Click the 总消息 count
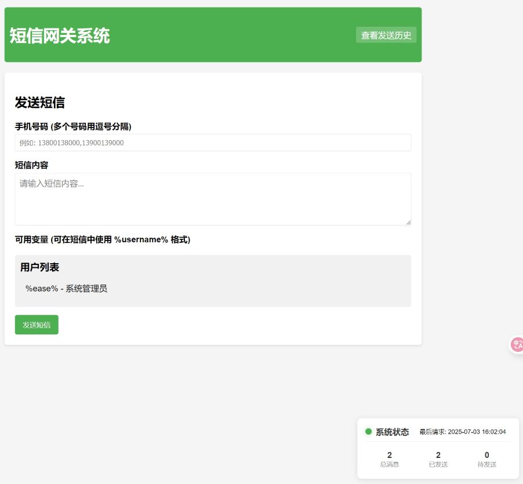 coord(389,455)
